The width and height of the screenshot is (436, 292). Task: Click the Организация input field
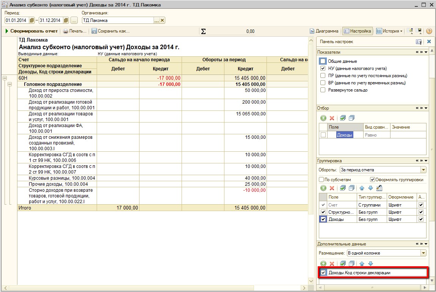tap(118, 20)
